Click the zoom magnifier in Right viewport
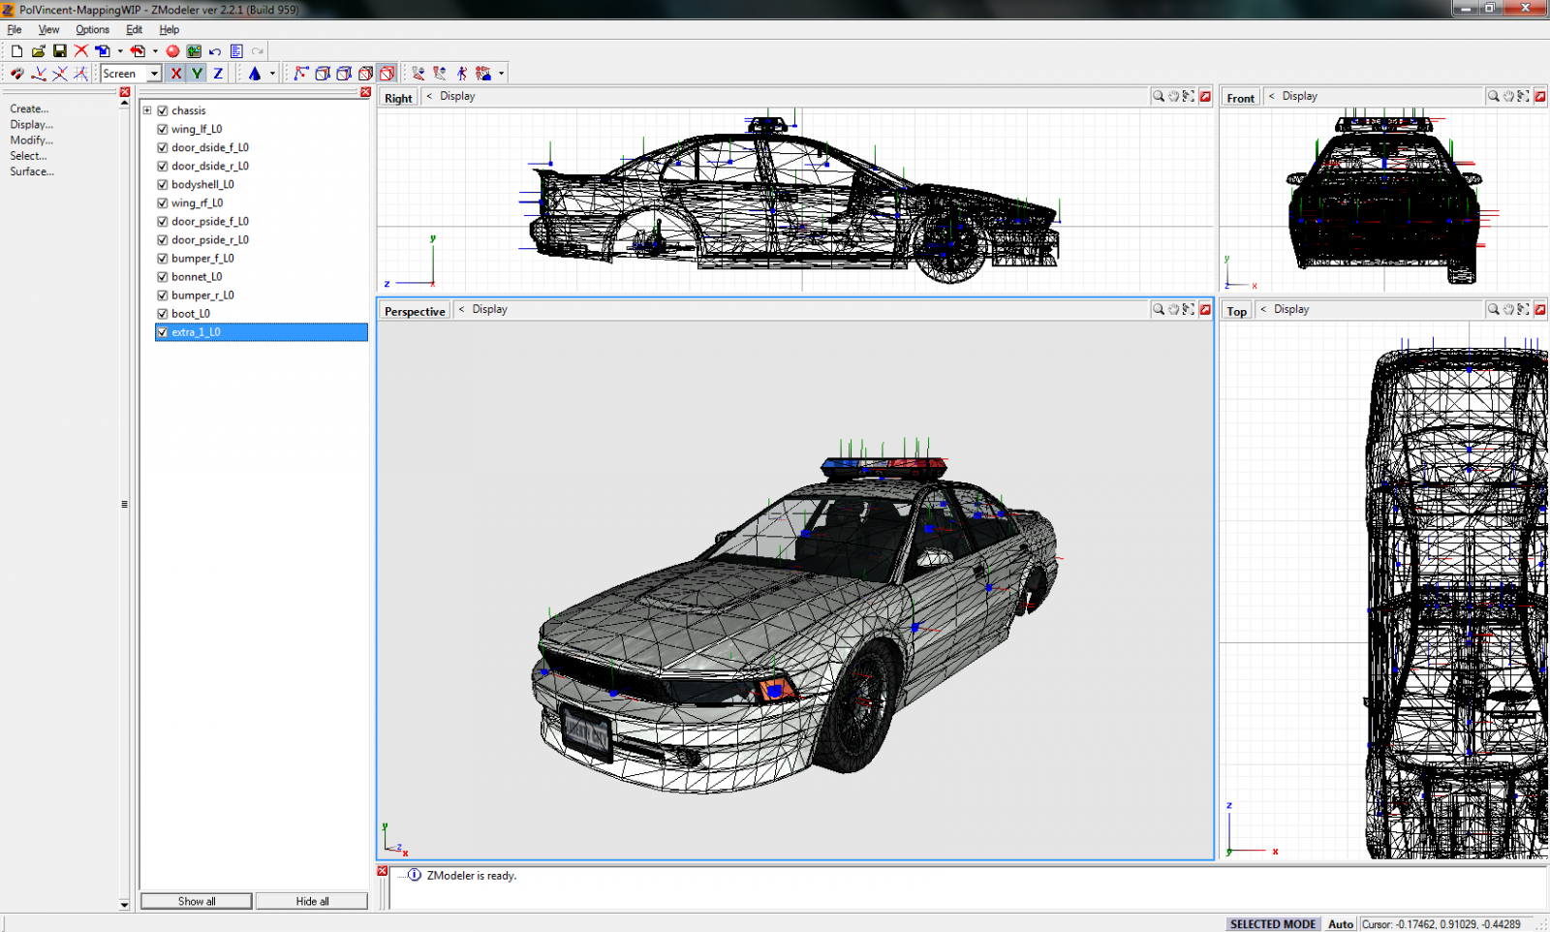 (1158, 97)
